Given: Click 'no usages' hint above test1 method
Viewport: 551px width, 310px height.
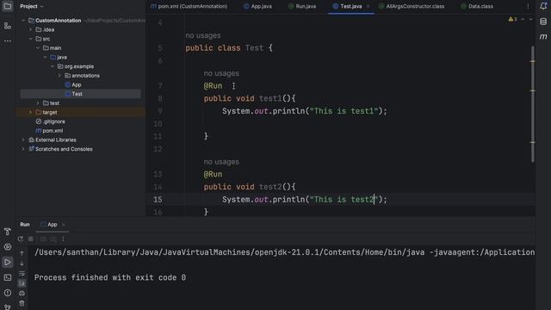Looking at the screenshot, I should (221, 73).
